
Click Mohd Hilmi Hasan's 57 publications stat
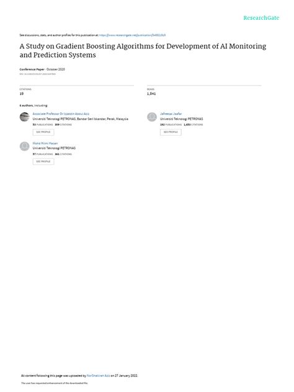[43, 154]
